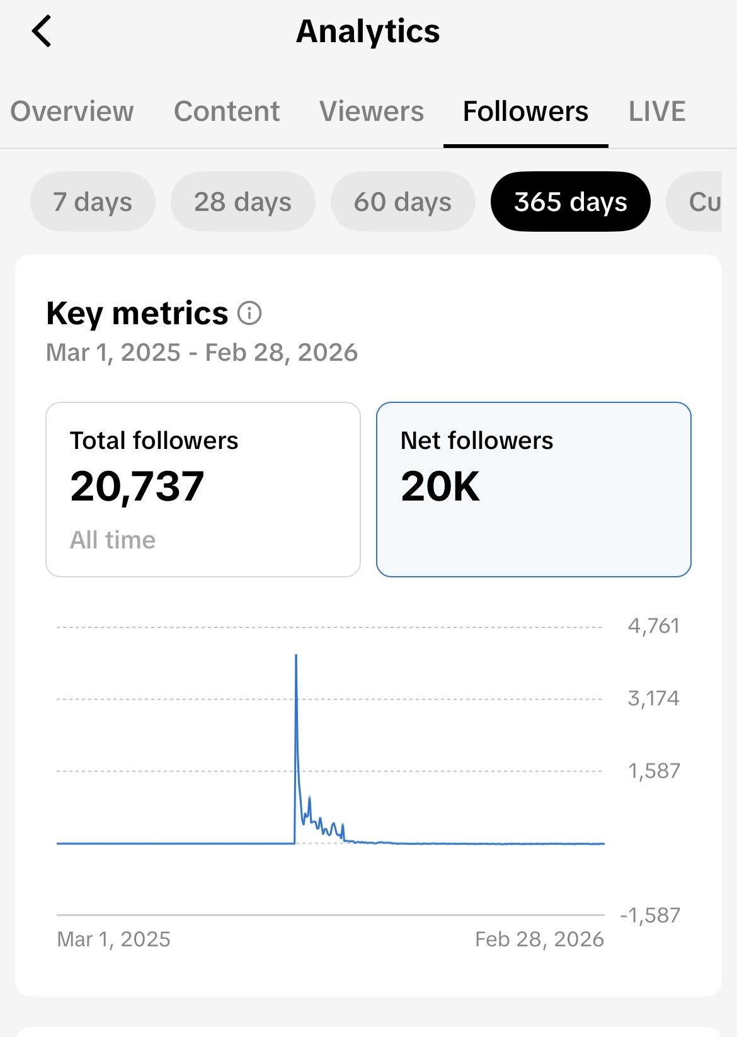Select the Net followers metric card
This screenshot has width=737, height=1037.
[534, 489]
